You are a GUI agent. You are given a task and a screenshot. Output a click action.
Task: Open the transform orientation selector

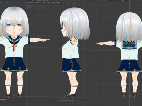coord(64,3)
